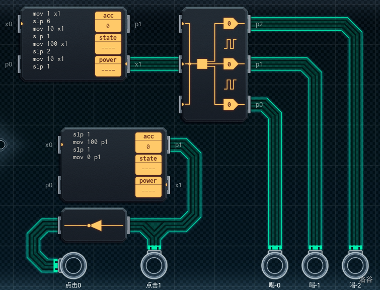
Task: Click the "mov 100 p1" code line
Action: point(90,142)
